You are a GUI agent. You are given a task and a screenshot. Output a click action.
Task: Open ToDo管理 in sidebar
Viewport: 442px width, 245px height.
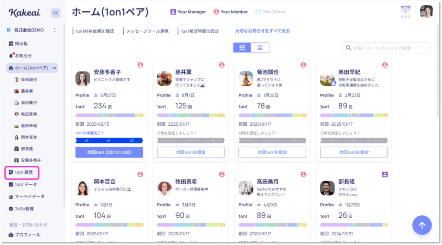point(21,209)
